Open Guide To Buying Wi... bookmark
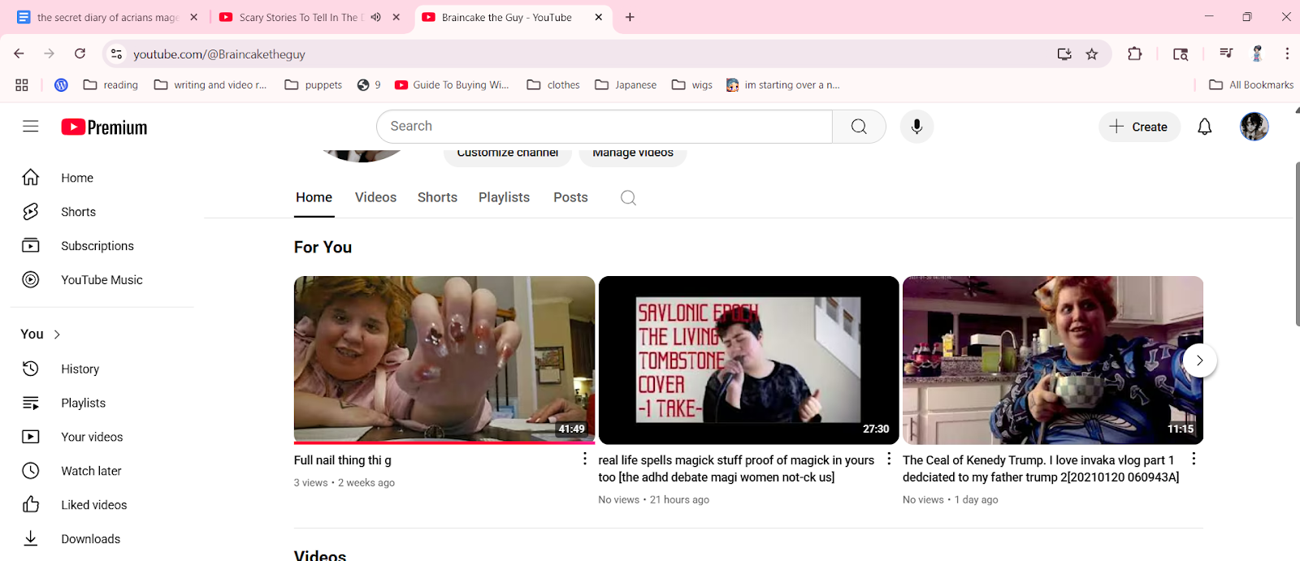Screen dimensions: 1300x561 pyautogui.click(x=452, y=84)
